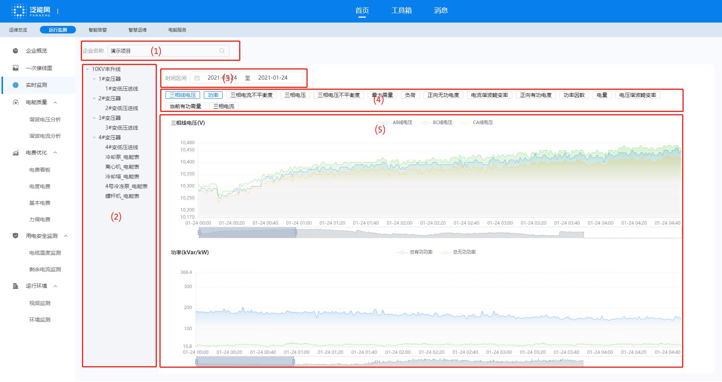The image size is (722, 382).
Task: Click the 一次接线图 image icon
Action: [x=15, y=68]
